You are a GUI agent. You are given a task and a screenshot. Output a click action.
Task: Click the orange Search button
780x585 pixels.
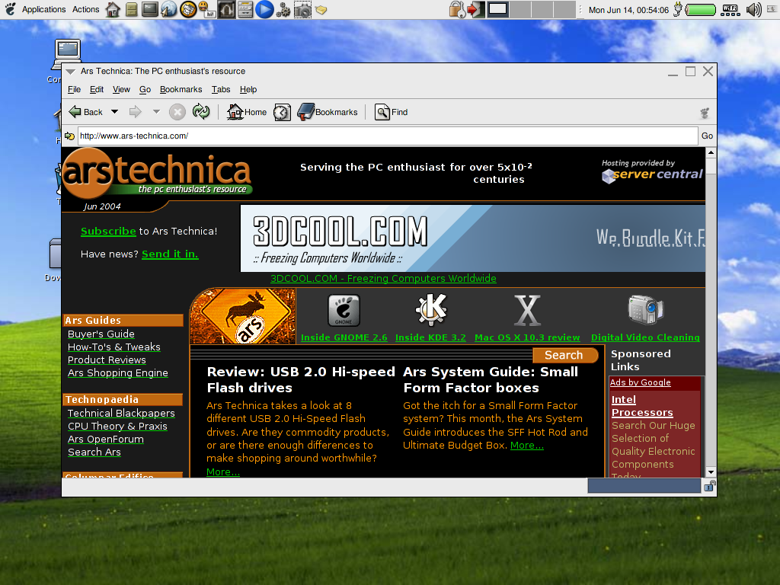[x=564, y=355]
